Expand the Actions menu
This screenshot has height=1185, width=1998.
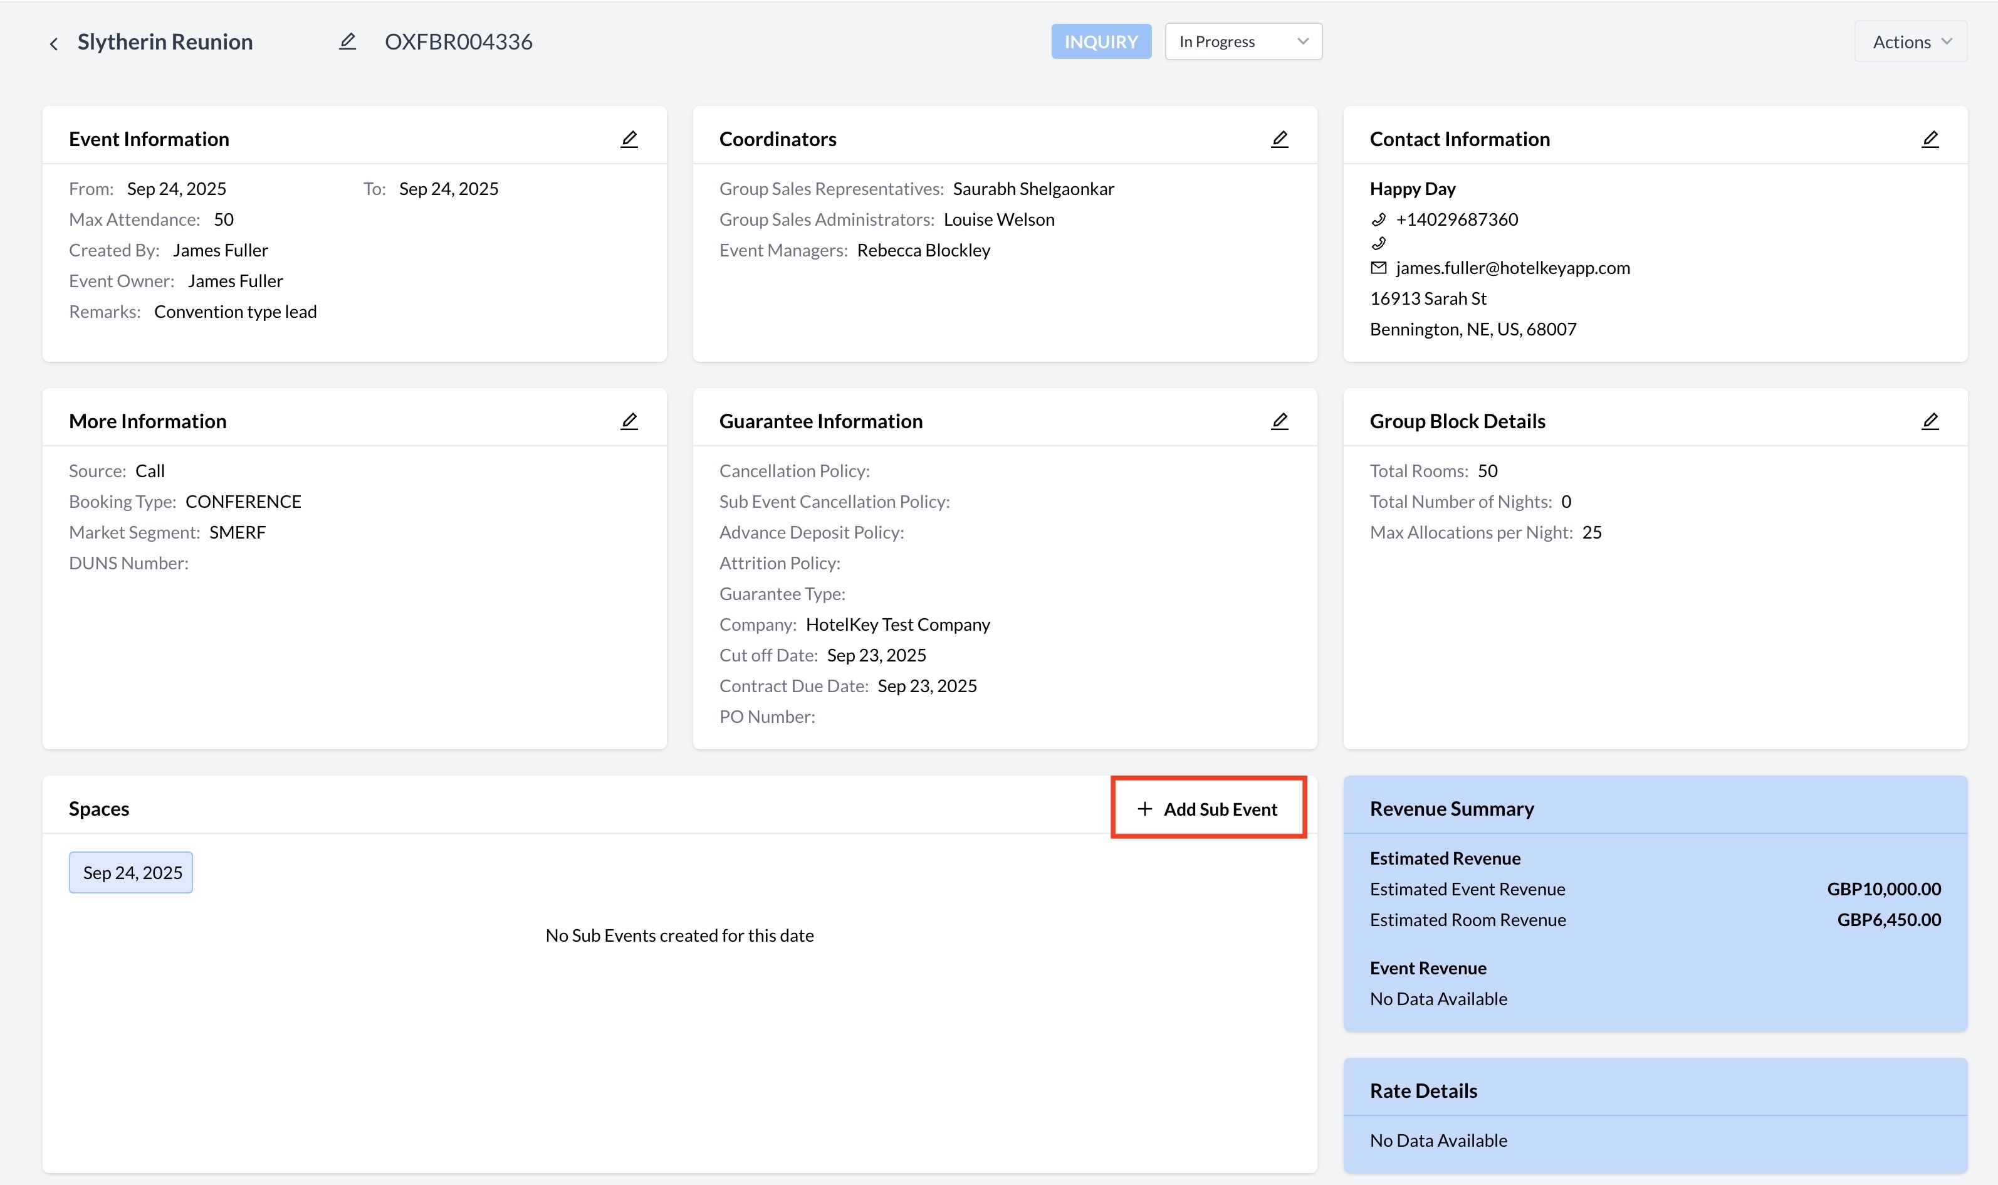coord(1910,41)
